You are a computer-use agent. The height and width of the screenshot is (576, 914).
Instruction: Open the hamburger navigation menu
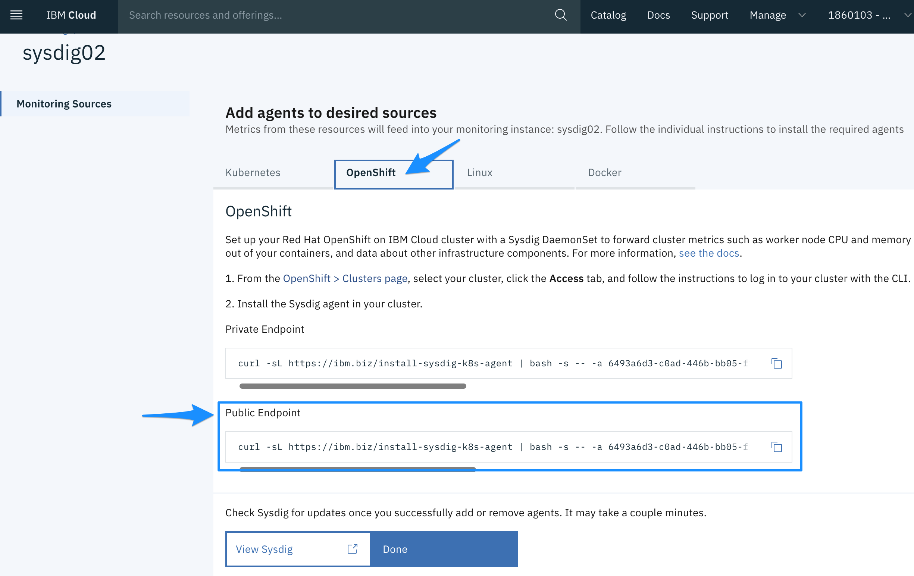point(16,15)
